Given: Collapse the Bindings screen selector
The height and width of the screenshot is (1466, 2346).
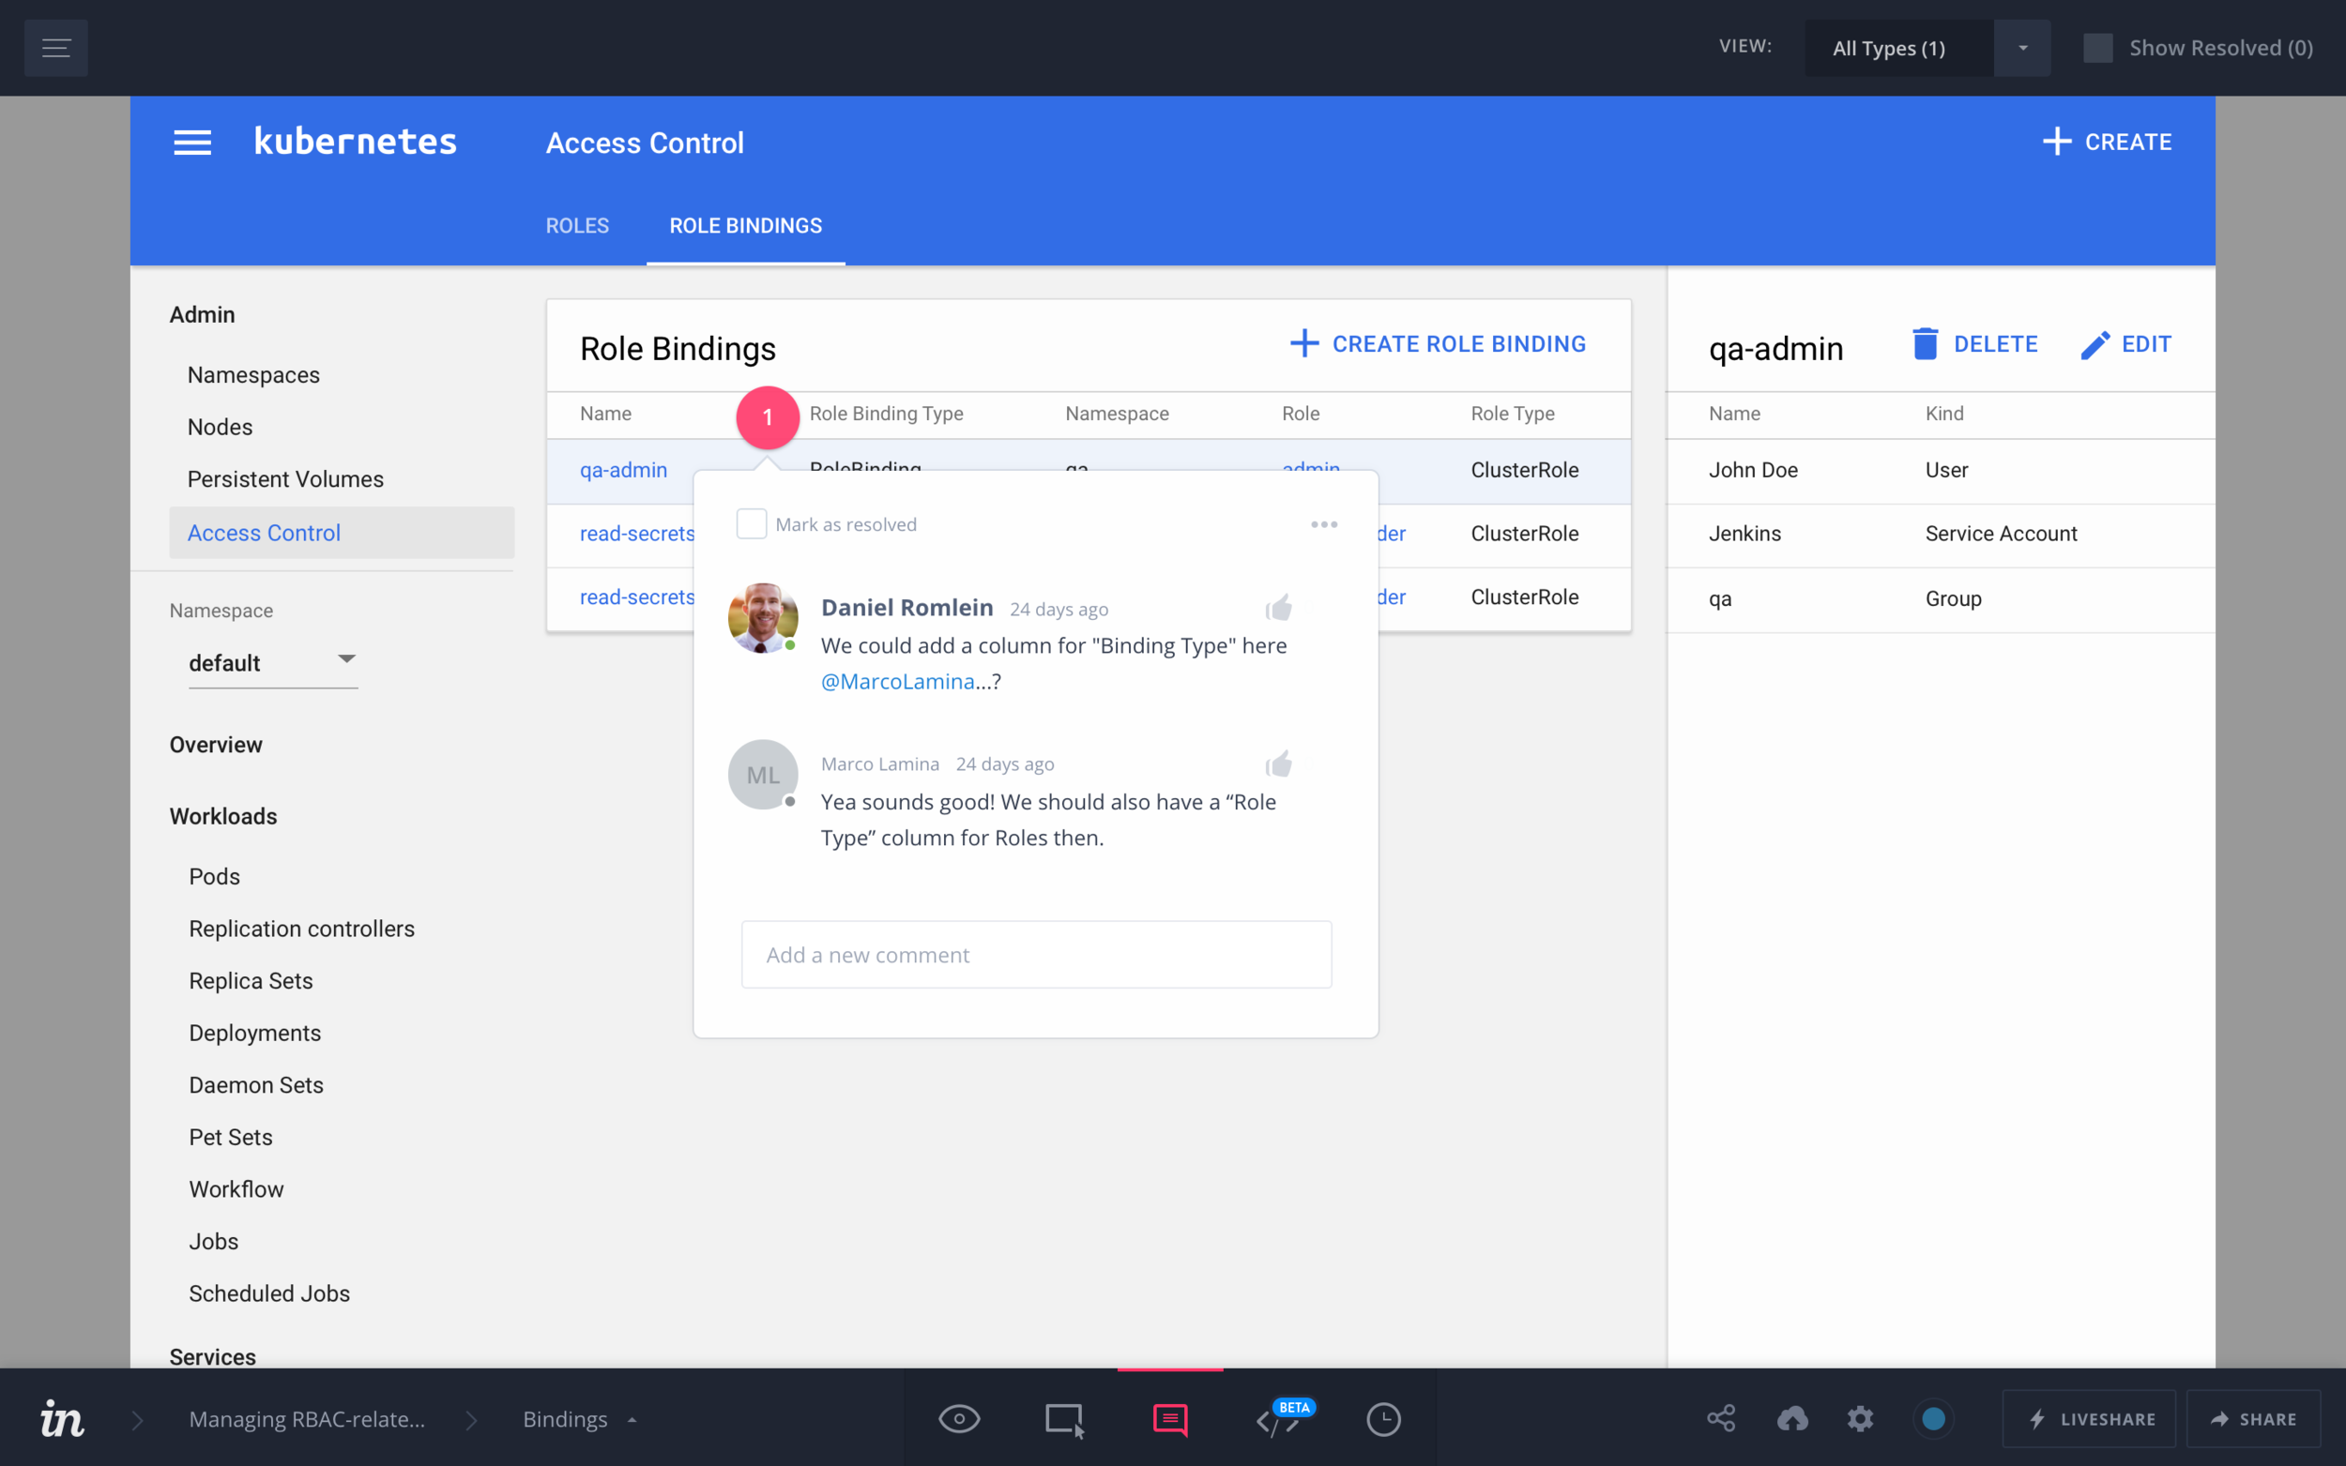Looking at the screenshot, I should (632, 1418).
